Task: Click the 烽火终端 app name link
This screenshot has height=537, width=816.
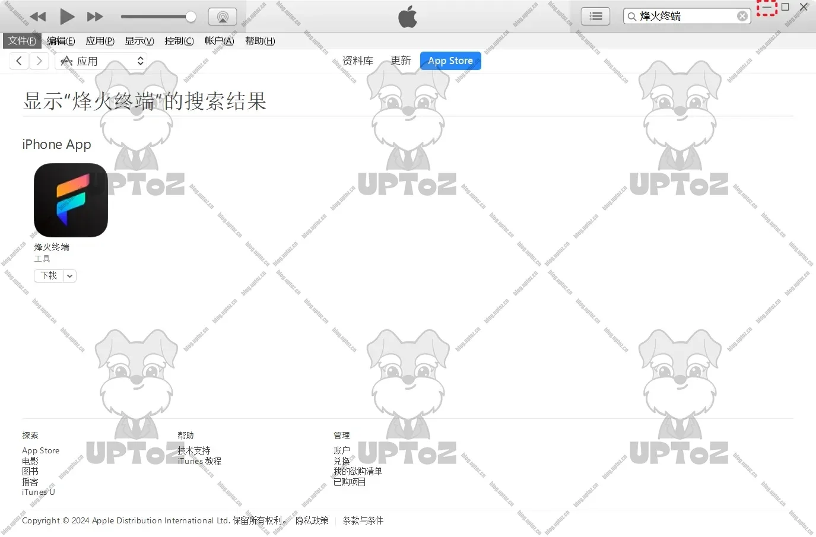Action: tap(52, 247)
